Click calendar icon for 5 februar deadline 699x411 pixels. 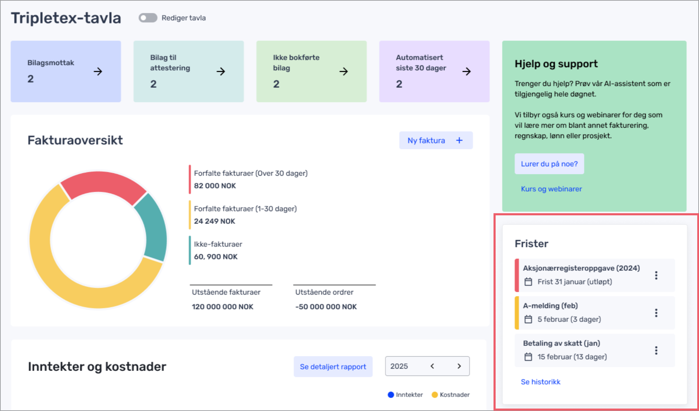[x=528, y=319]
